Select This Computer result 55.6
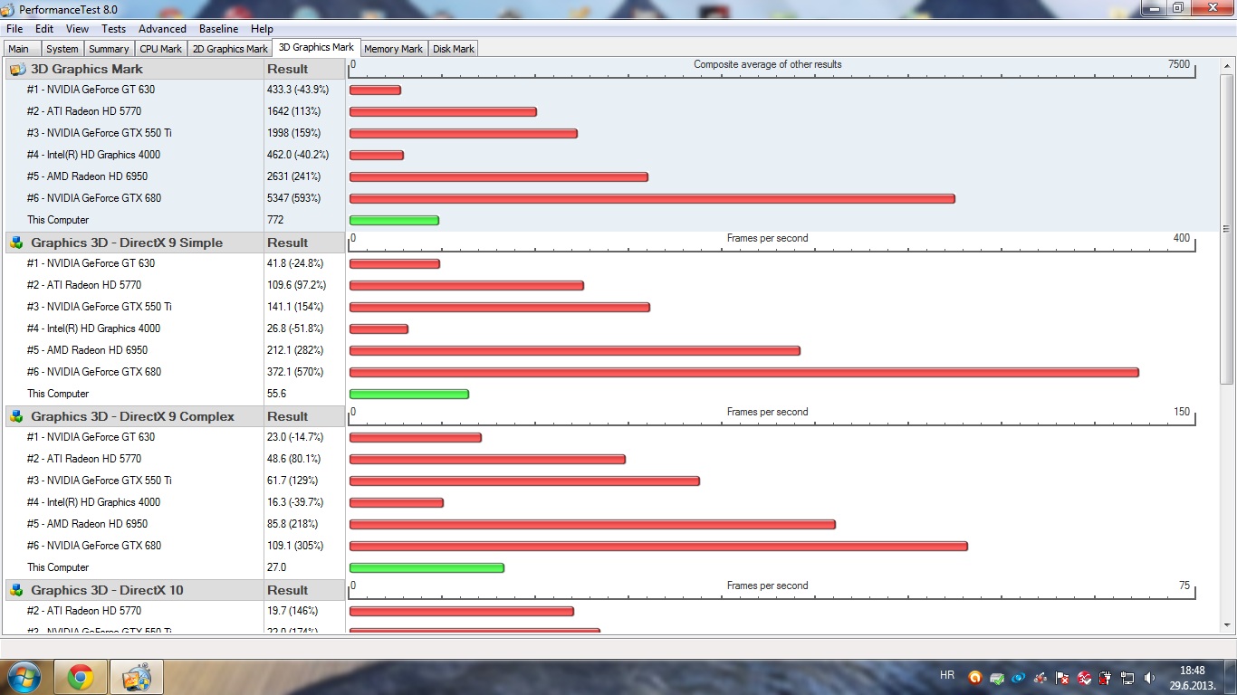 point(276,394)
